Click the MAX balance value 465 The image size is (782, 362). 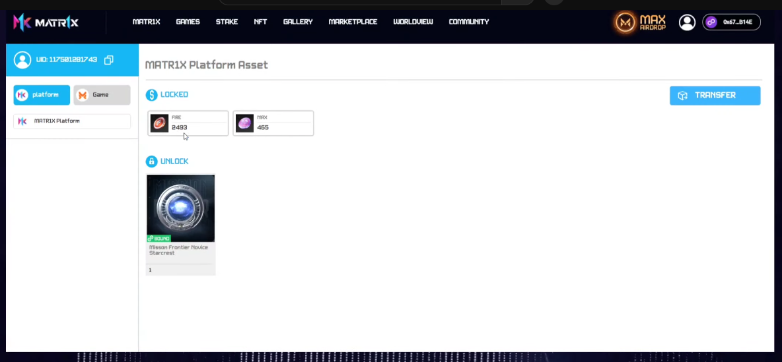click(263, 127)
